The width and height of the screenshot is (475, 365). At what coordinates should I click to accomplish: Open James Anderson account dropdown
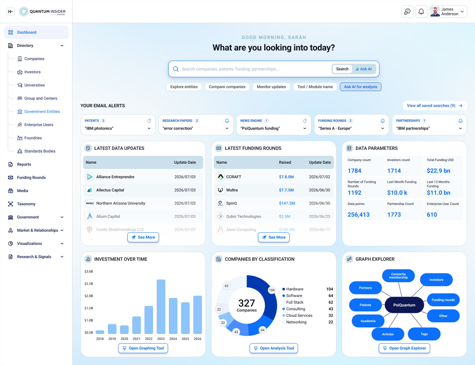point(448,12)
